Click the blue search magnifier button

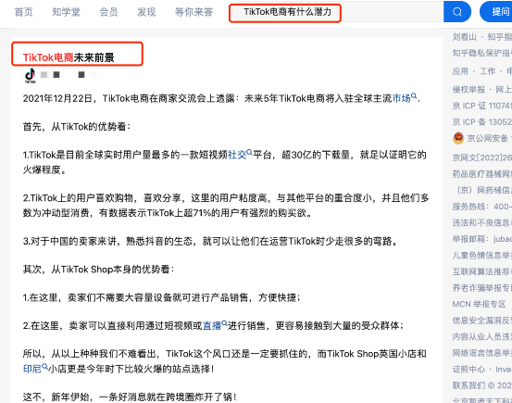click(x=457, y=12)
